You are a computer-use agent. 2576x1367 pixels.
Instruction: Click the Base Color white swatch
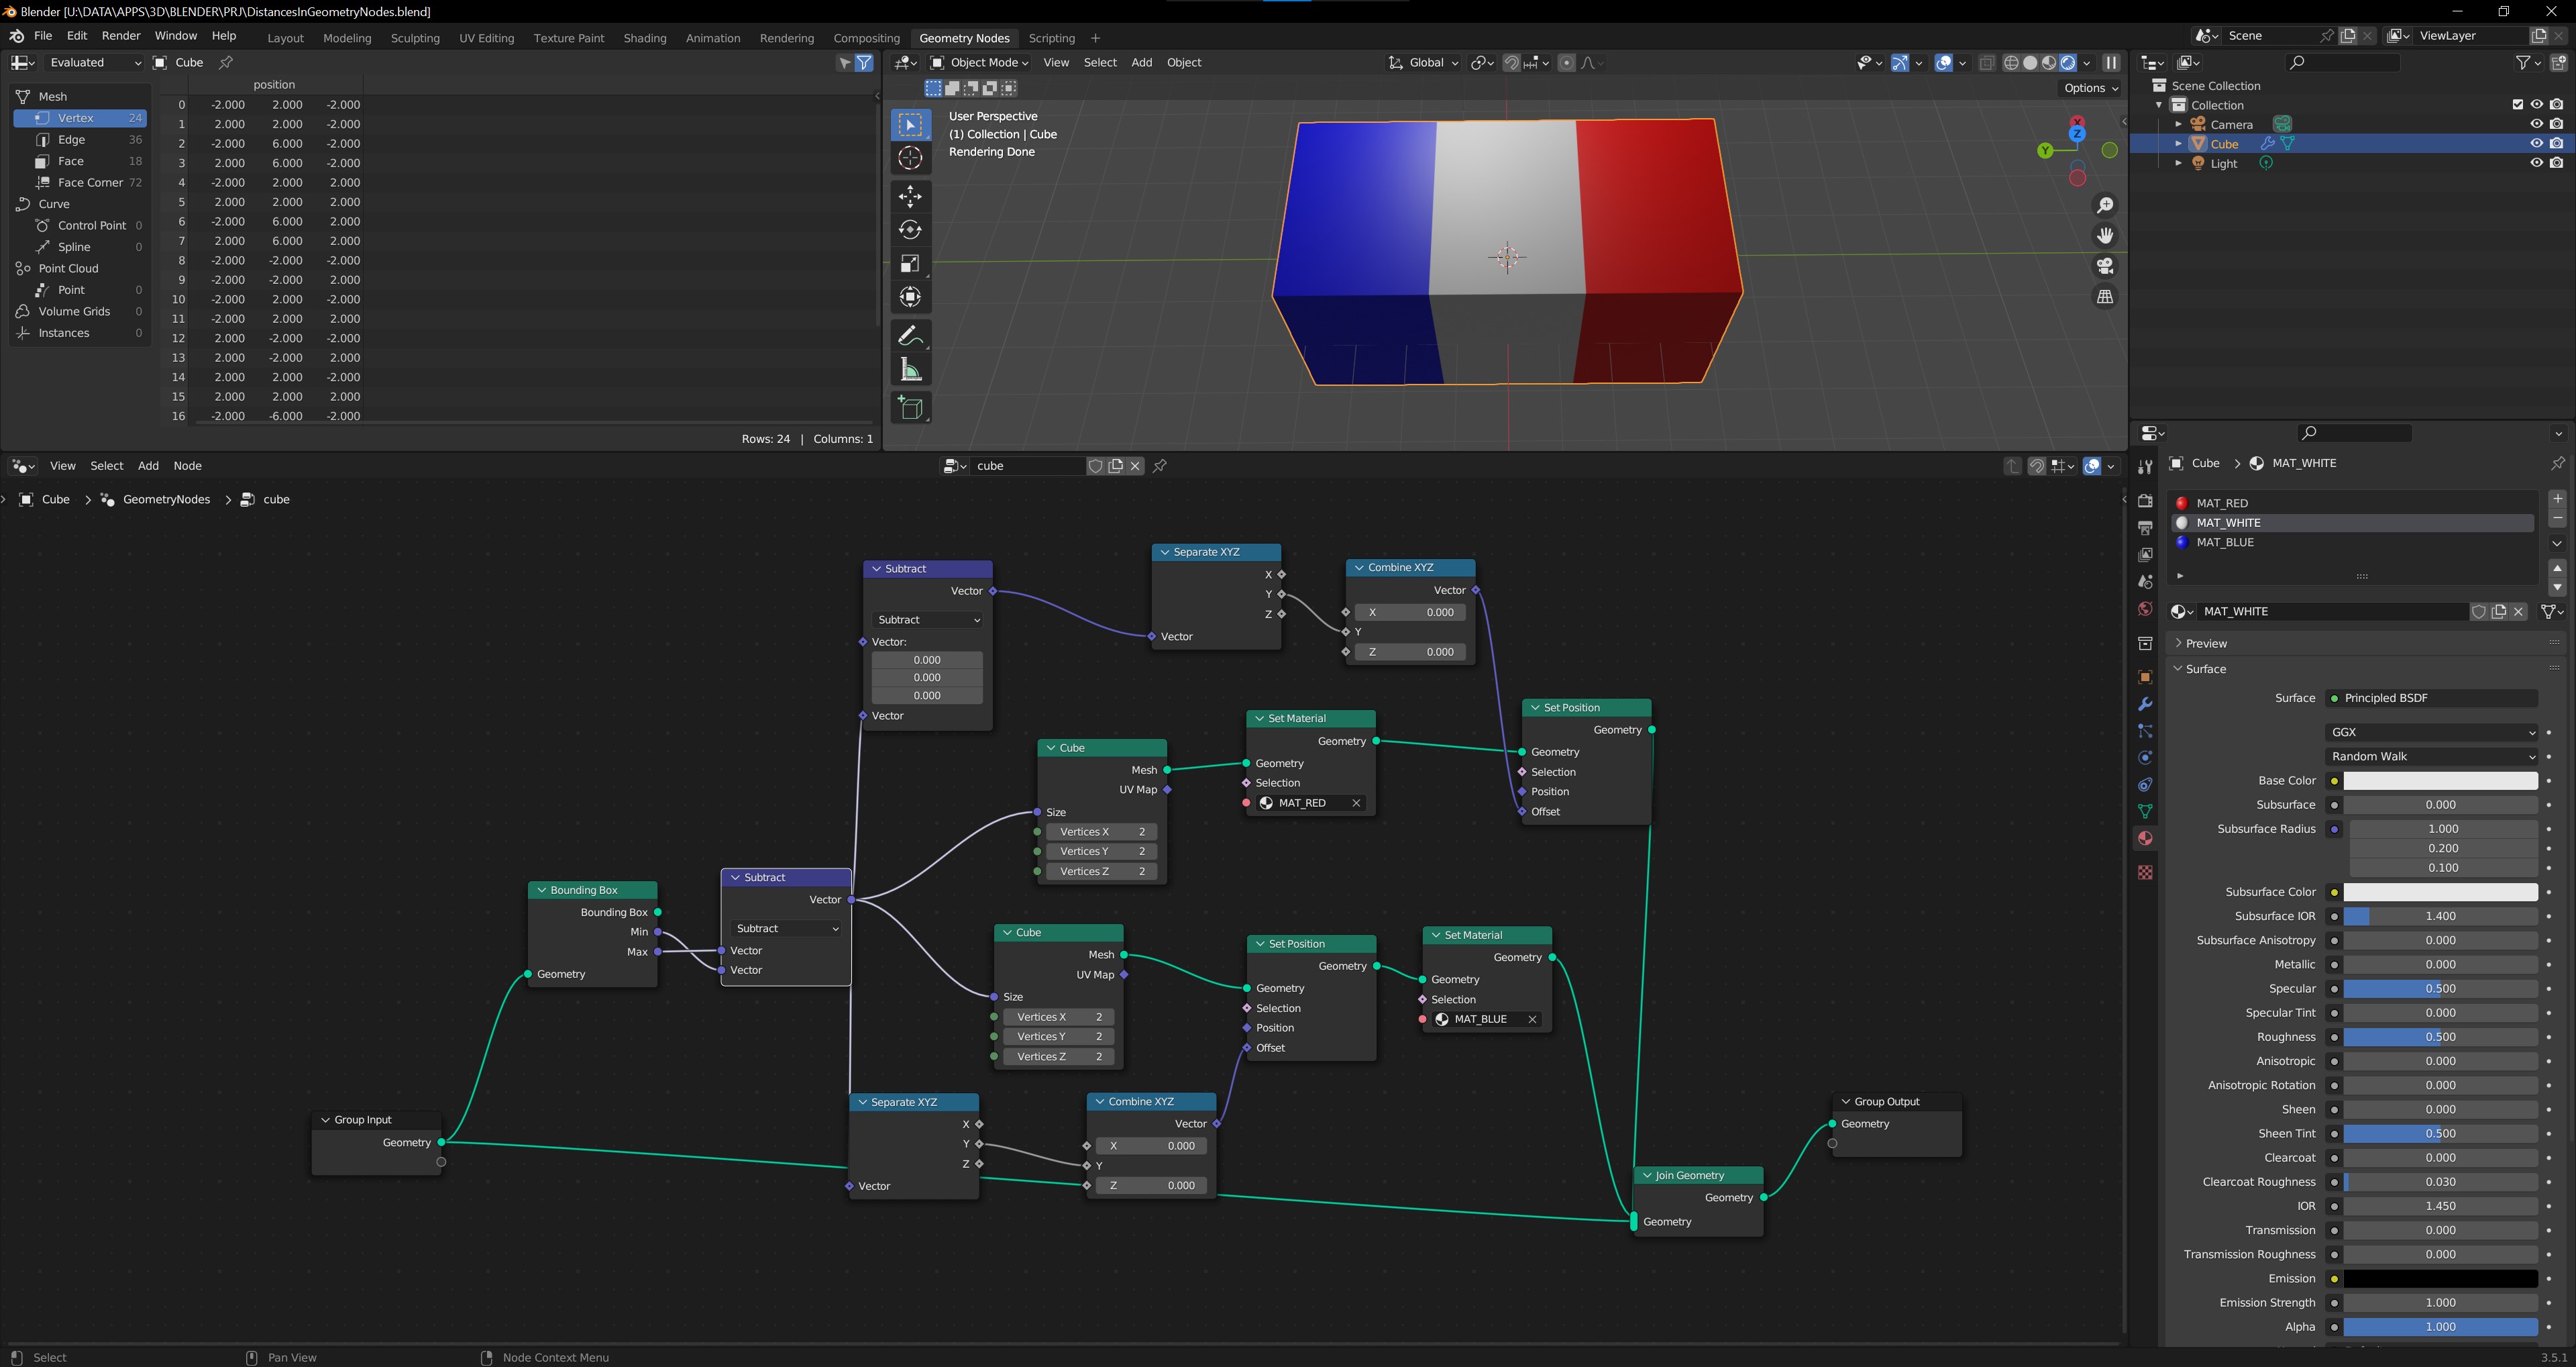(x=2440, y=782)
